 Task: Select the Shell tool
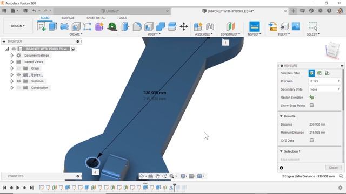149,26
